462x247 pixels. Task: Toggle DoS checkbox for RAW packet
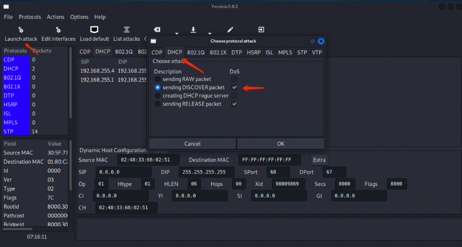234,79
